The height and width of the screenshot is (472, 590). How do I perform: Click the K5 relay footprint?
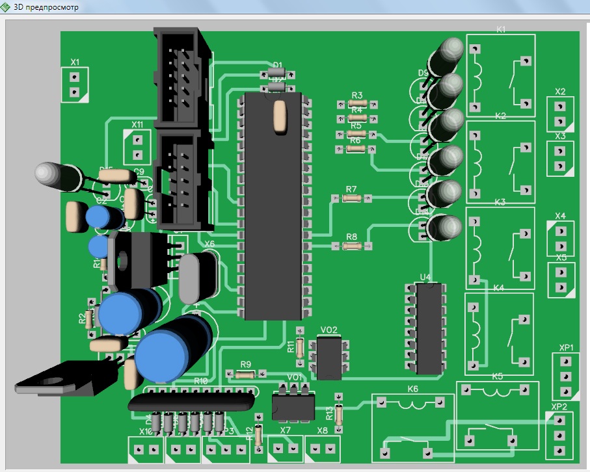click(499, 415)
